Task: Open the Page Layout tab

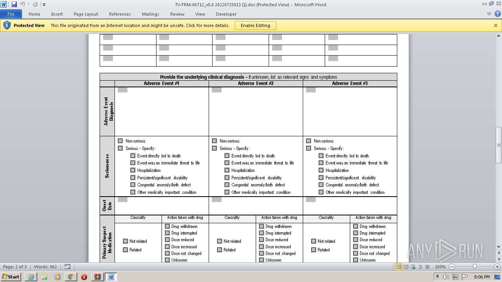Action: [x=86, y=14]
